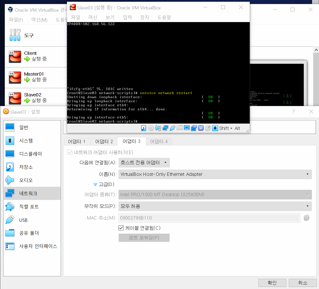319x289 pixels.
Task: Open the 디스플레이 (Display) settings category
Action: (32, 154)
